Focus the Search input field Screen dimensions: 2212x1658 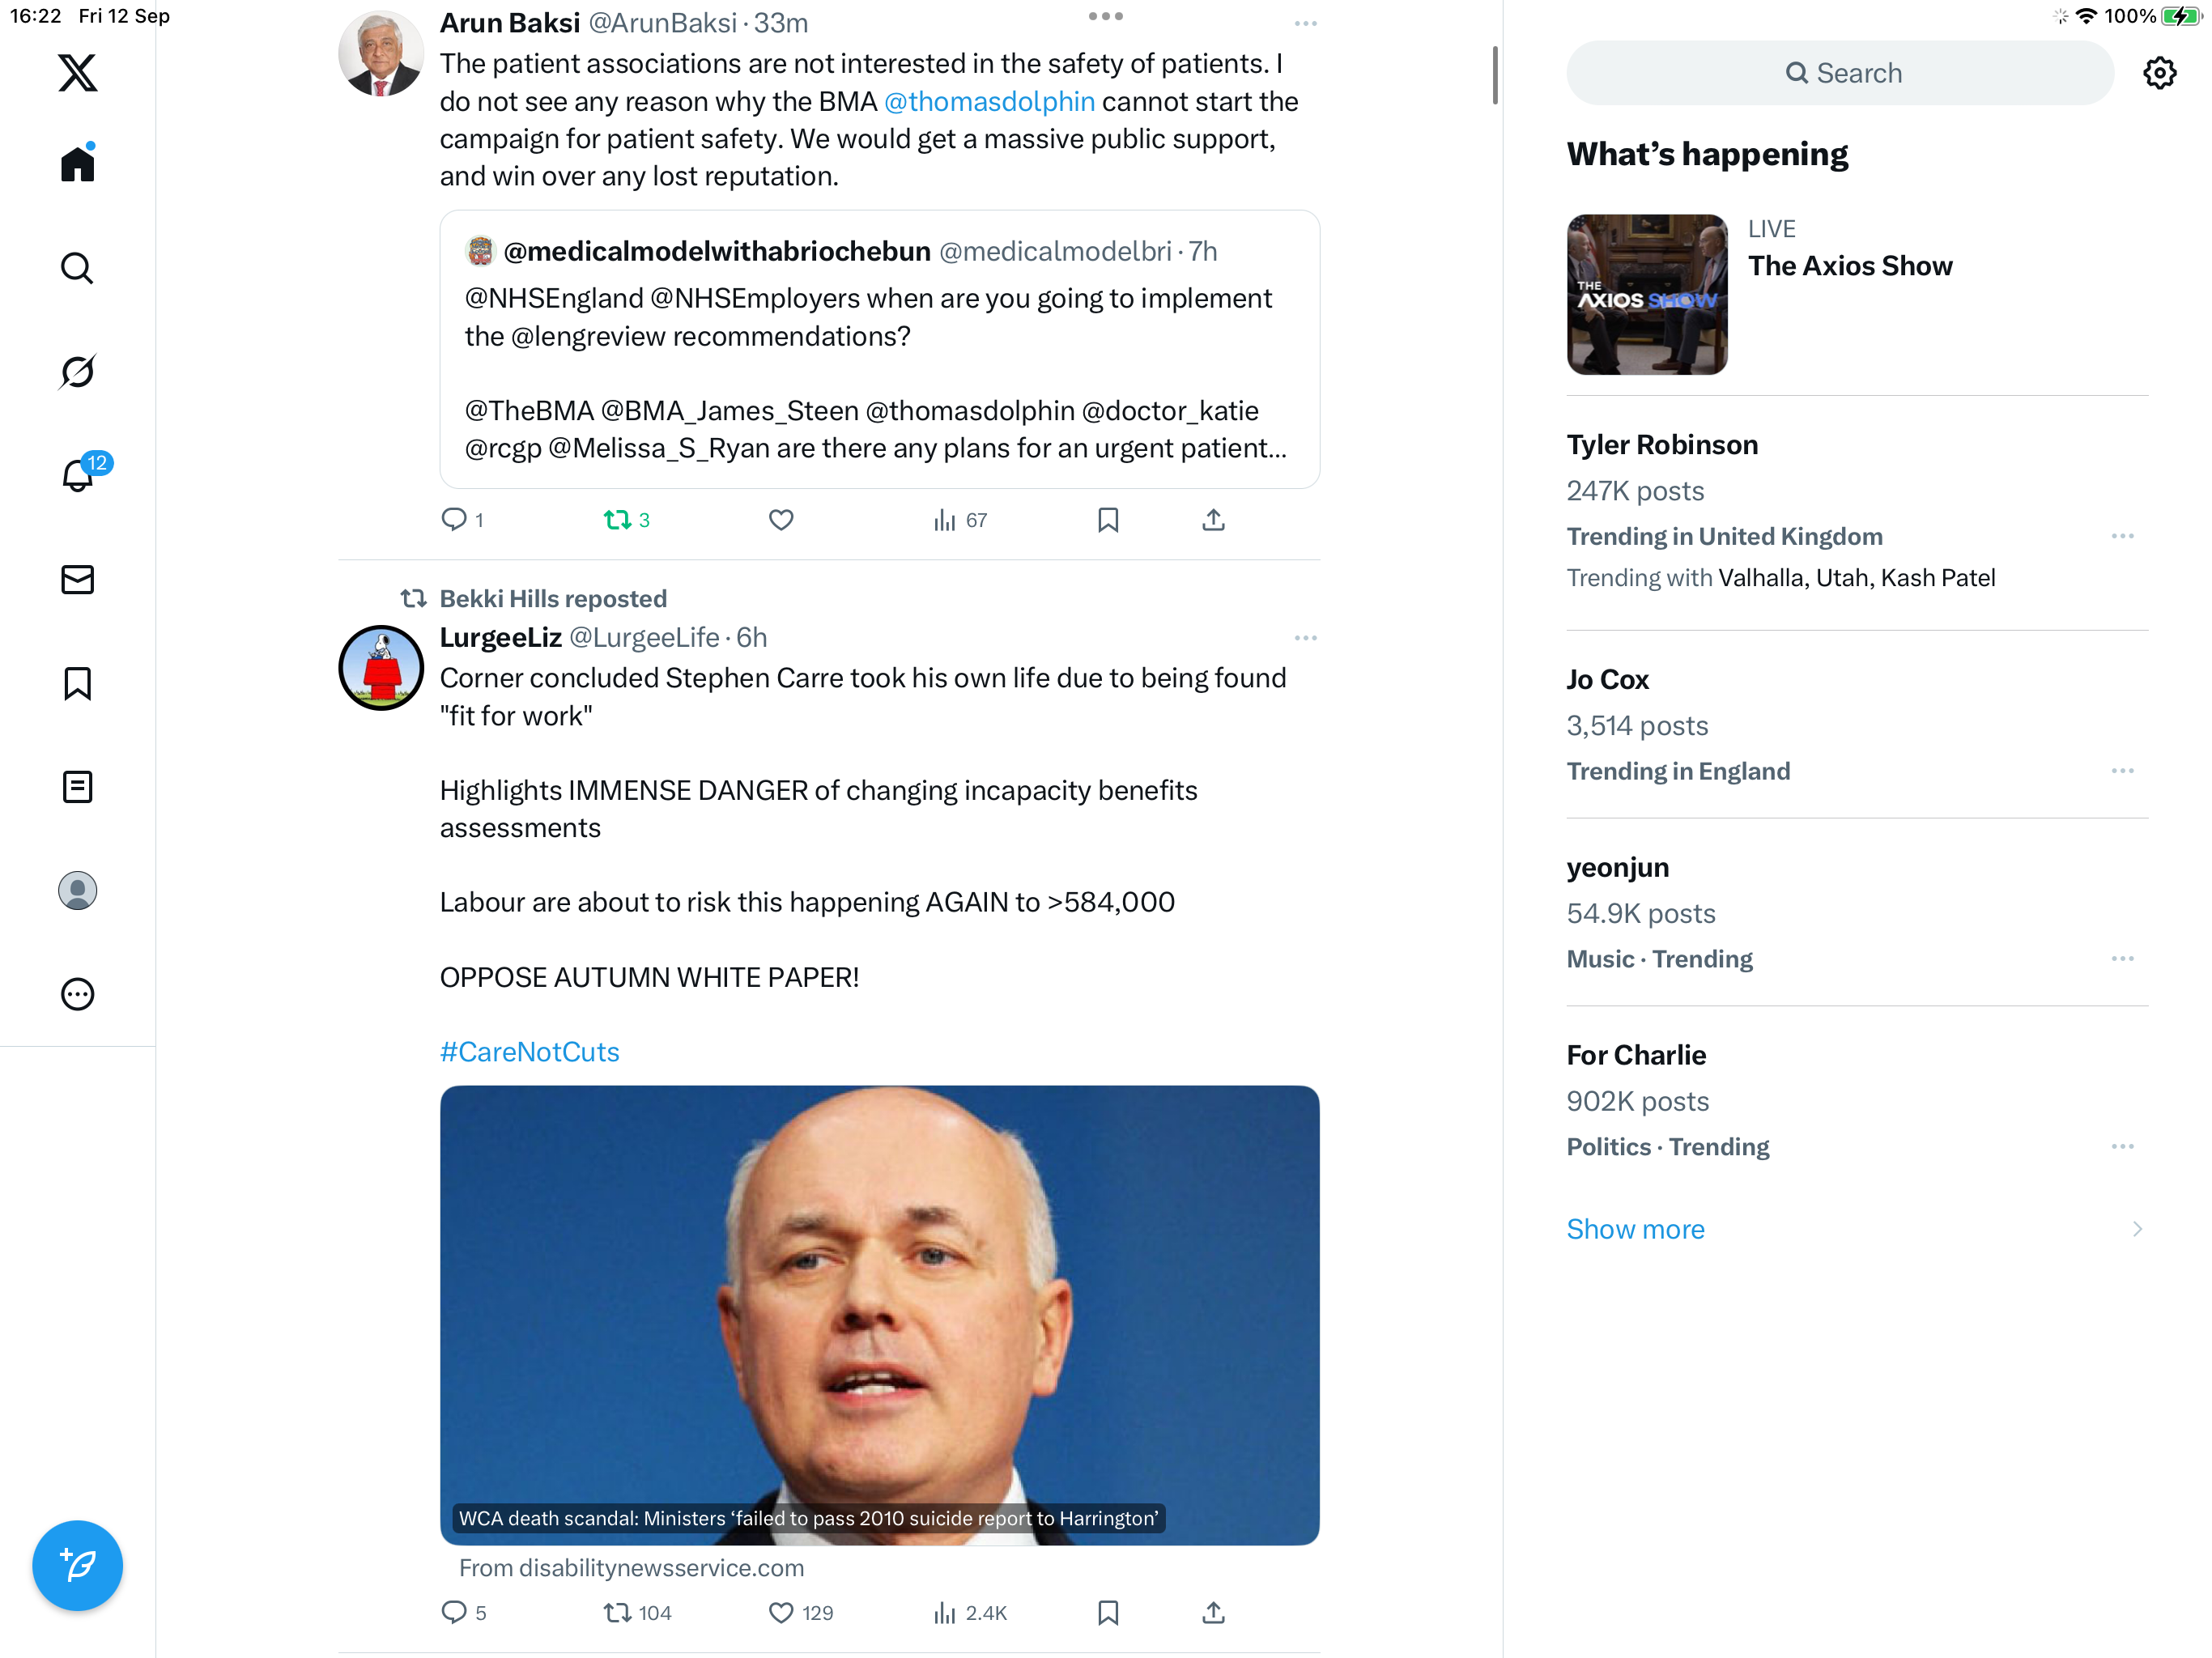coord(1840,73)
